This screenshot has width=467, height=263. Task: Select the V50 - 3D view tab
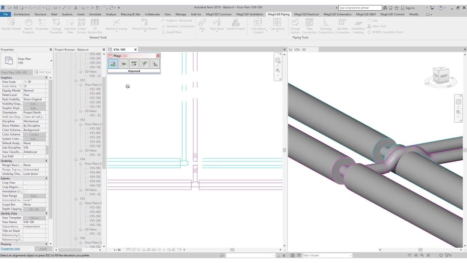[x=300, y=49]
